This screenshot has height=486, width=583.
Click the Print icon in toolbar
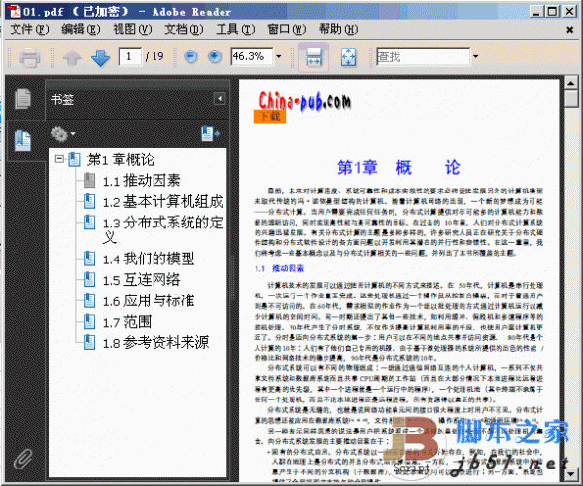30,57
